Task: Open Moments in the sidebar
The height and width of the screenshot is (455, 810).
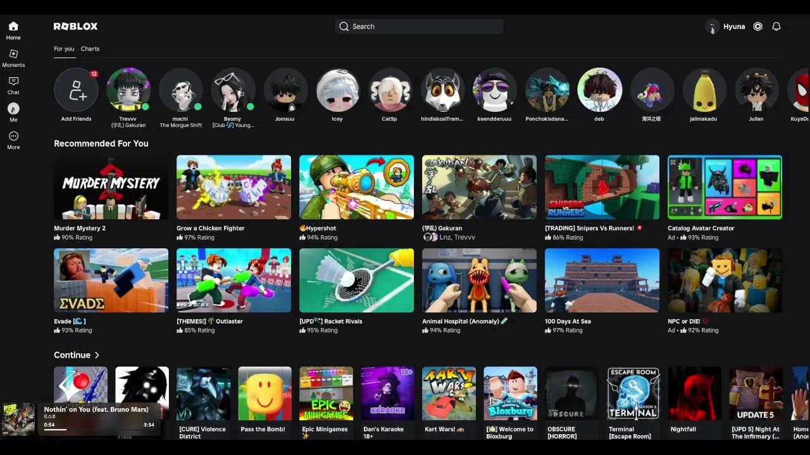Action: click(13, 58)
